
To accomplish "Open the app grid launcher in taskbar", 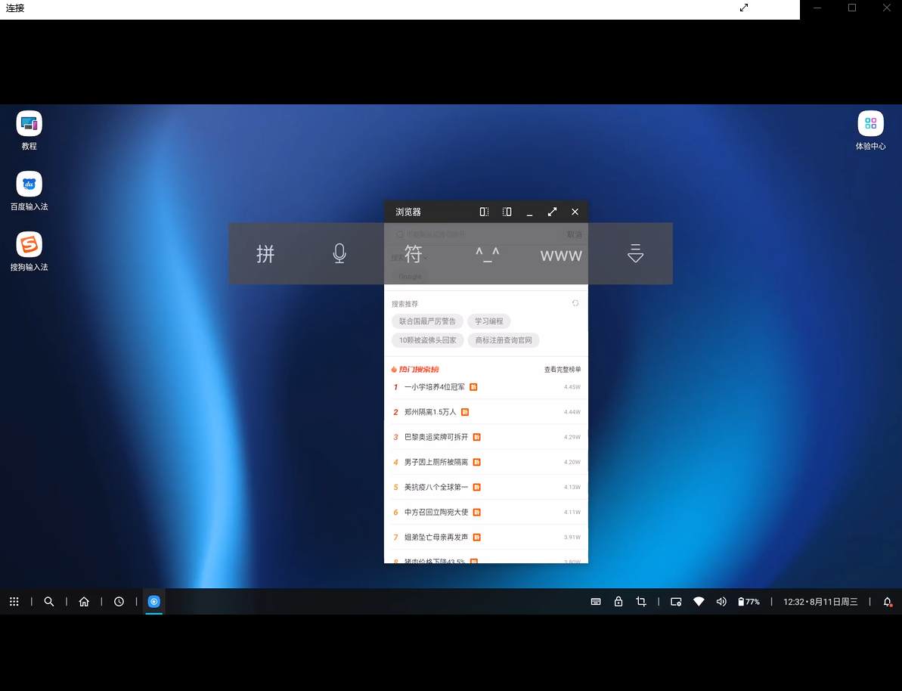I will (x=14, y=601).
